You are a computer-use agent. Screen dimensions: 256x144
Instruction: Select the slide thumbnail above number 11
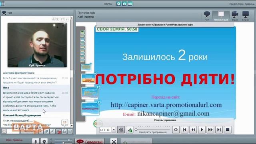tap(86, 68)
